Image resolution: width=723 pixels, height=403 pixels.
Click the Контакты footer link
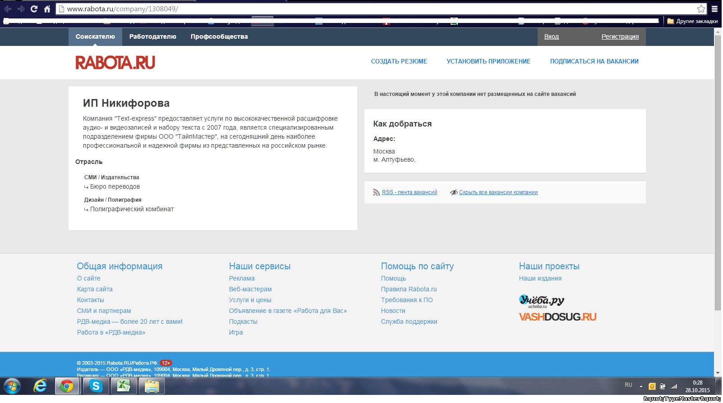click(90, 300)
